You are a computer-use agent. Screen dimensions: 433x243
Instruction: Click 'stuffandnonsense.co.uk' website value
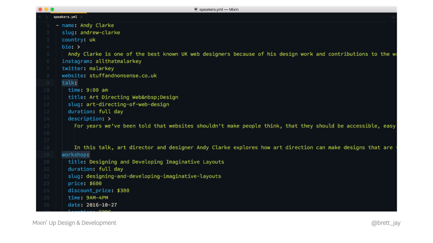tap(123, 76)
